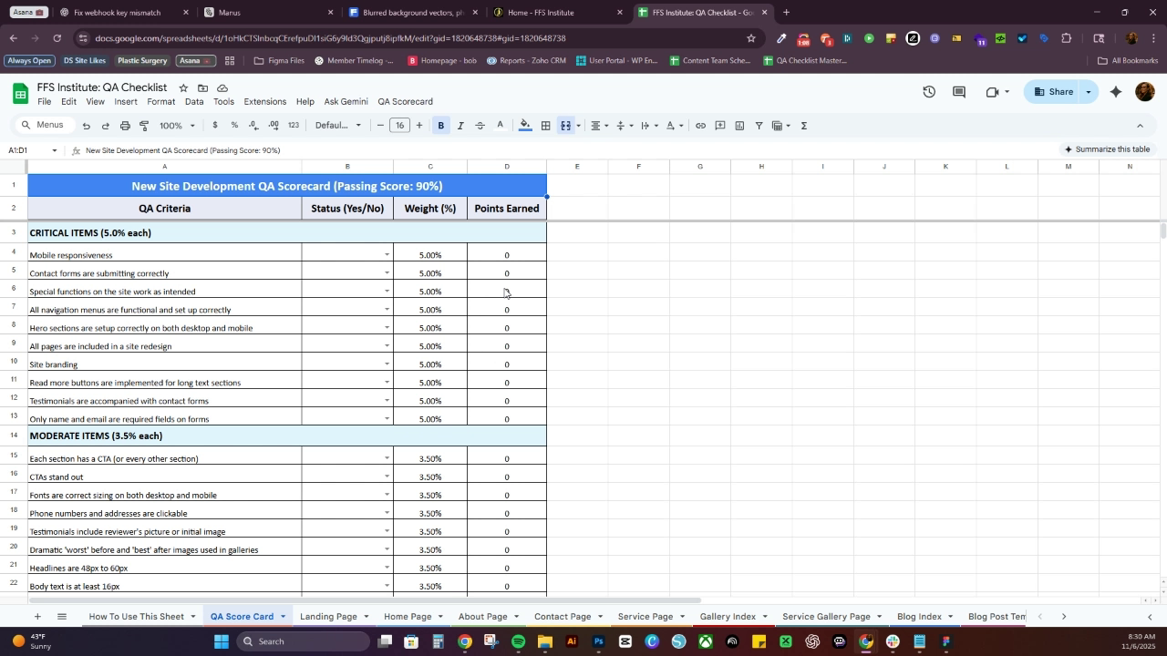1167x656 pixels.
Task: Format as currency with dollar icon
Action: tap(215, 126)
